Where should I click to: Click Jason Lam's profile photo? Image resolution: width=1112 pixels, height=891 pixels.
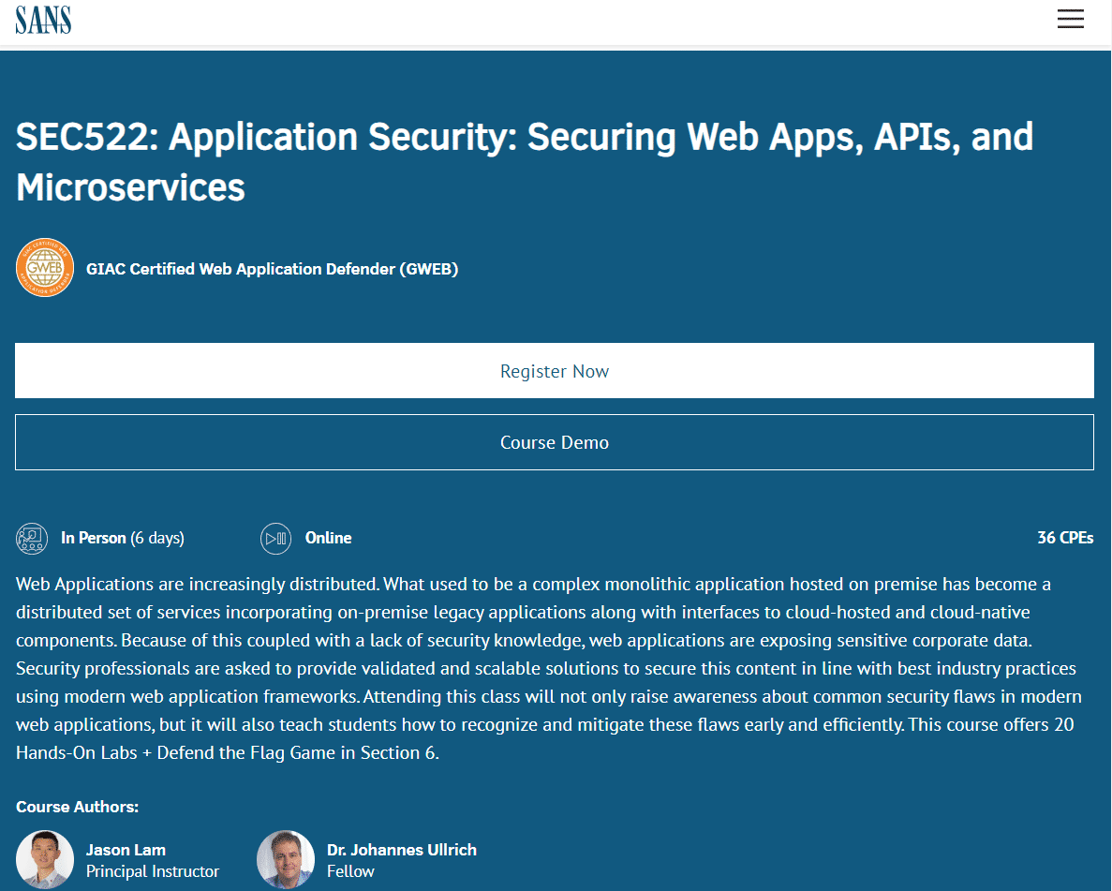(45, 859)
